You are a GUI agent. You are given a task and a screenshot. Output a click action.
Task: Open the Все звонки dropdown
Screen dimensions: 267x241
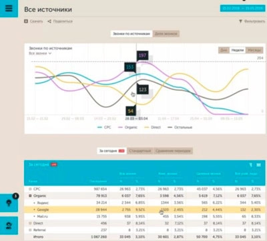[x=40, y=53]
